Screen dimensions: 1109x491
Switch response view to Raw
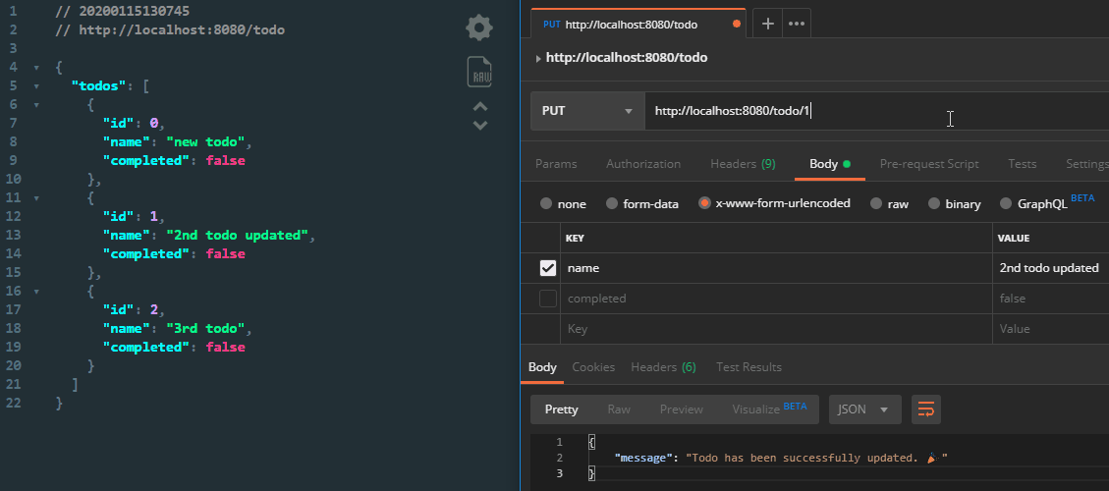[619, 409]
